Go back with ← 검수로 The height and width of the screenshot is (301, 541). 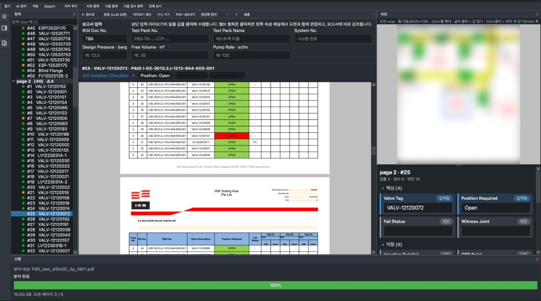(88, 15)
